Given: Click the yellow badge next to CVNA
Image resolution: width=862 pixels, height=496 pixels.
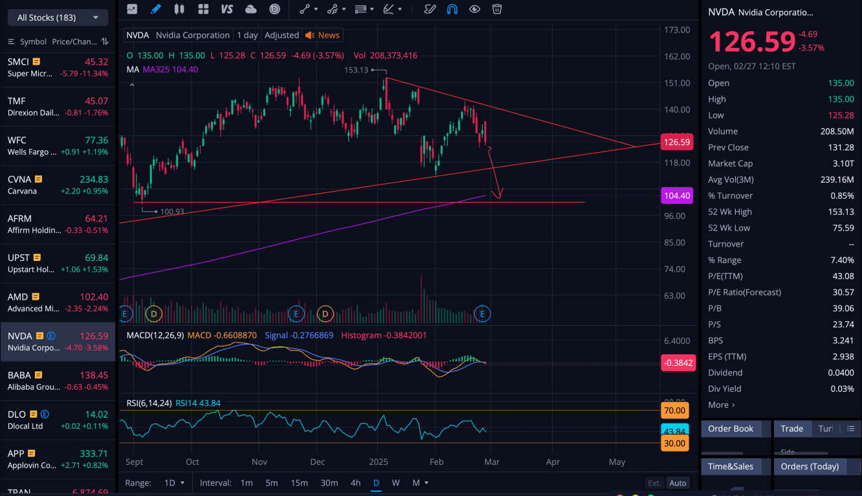Looking at the screenshot, I should pyautogui.click(x=39, y=179).
